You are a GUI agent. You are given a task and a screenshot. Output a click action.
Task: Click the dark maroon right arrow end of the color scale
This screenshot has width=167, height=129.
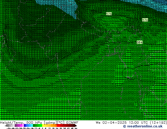point(76,126)
